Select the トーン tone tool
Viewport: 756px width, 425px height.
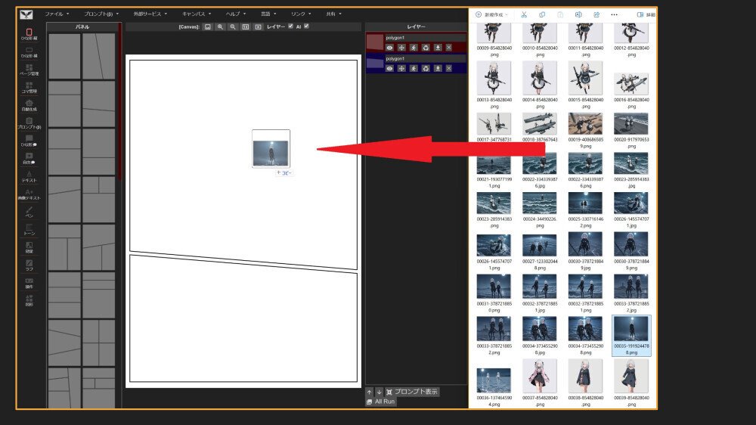29,230
